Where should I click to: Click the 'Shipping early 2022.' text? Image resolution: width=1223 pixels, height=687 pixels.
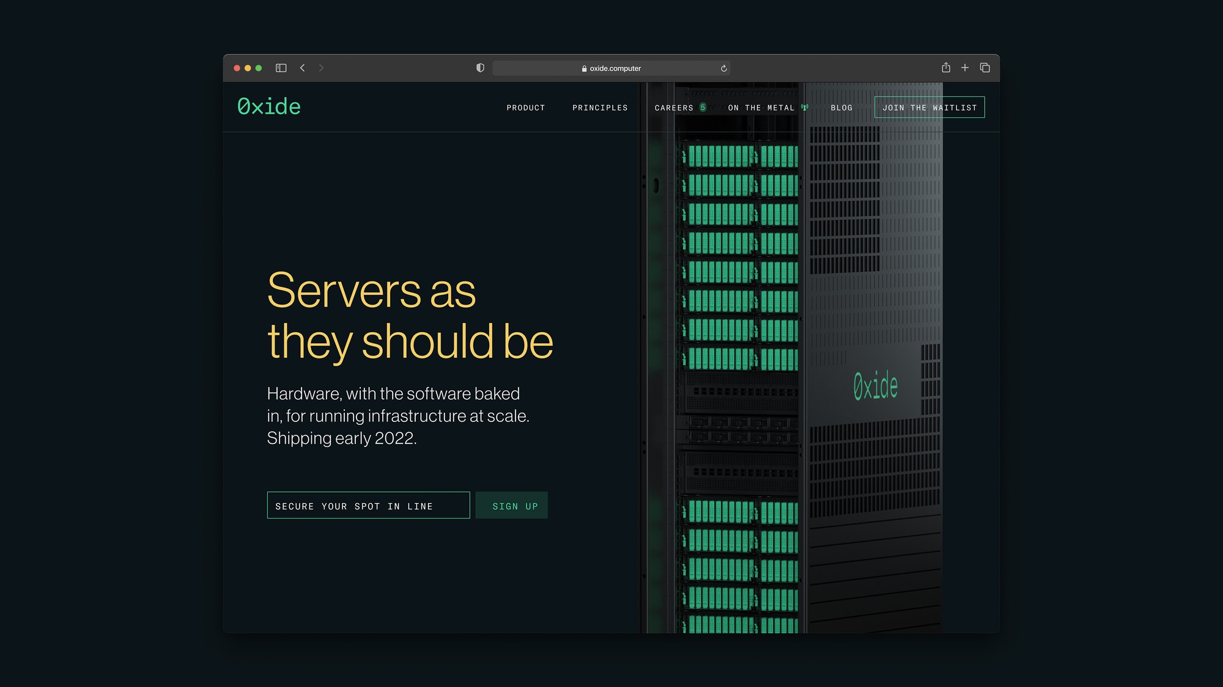tap(342, 438)
